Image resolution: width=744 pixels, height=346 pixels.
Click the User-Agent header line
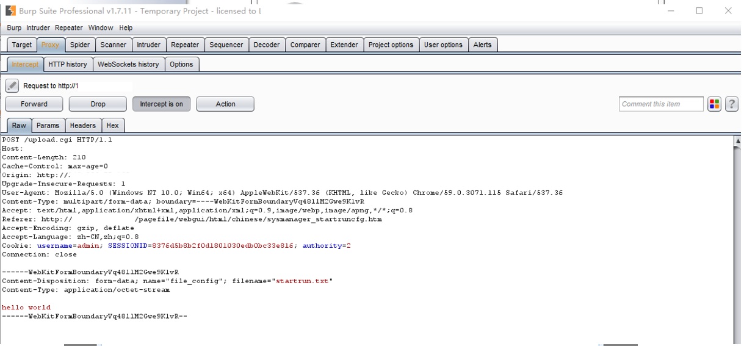tap(282, 193)
